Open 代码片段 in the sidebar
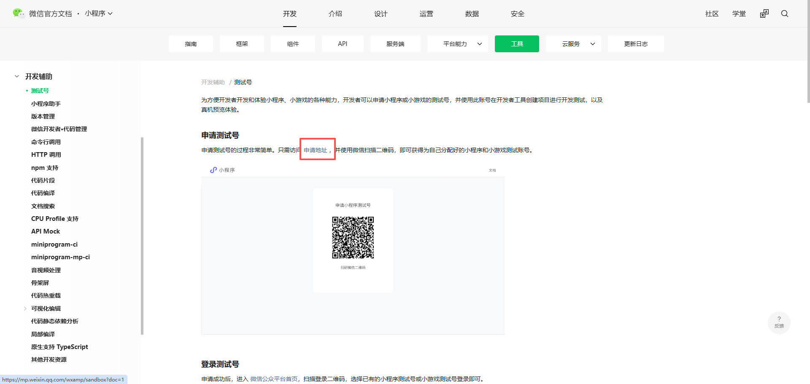This screenshot has width=810, height=384. coord(43,180)
